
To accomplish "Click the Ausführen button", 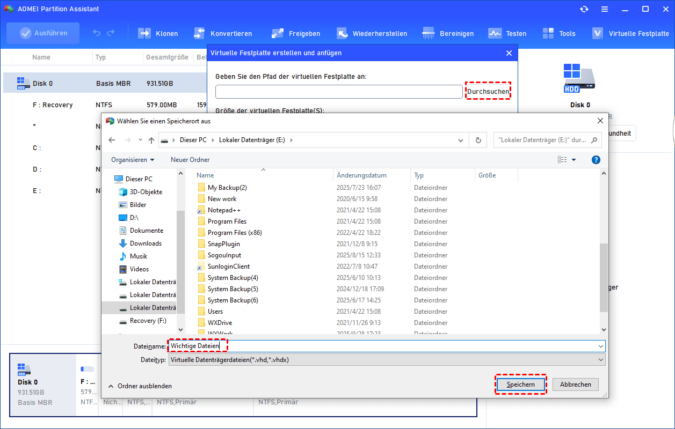I will pos(43,33).
